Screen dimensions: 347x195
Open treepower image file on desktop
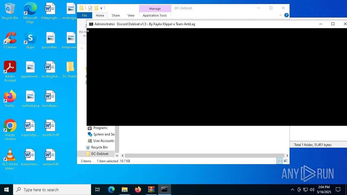point(70,40)
